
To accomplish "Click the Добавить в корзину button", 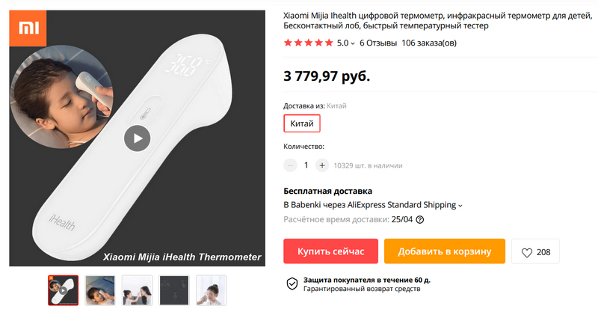I will click(445, 251).
